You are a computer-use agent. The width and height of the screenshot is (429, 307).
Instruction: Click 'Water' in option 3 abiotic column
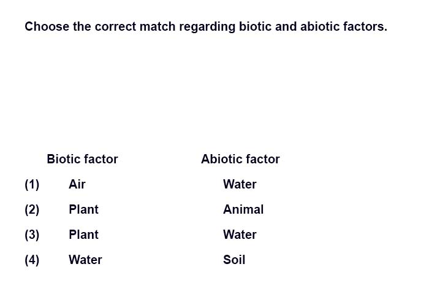(240, 235)
